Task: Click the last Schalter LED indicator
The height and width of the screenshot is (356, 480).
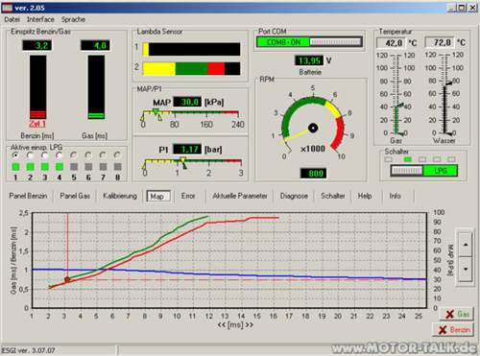Action: (451, 159)
